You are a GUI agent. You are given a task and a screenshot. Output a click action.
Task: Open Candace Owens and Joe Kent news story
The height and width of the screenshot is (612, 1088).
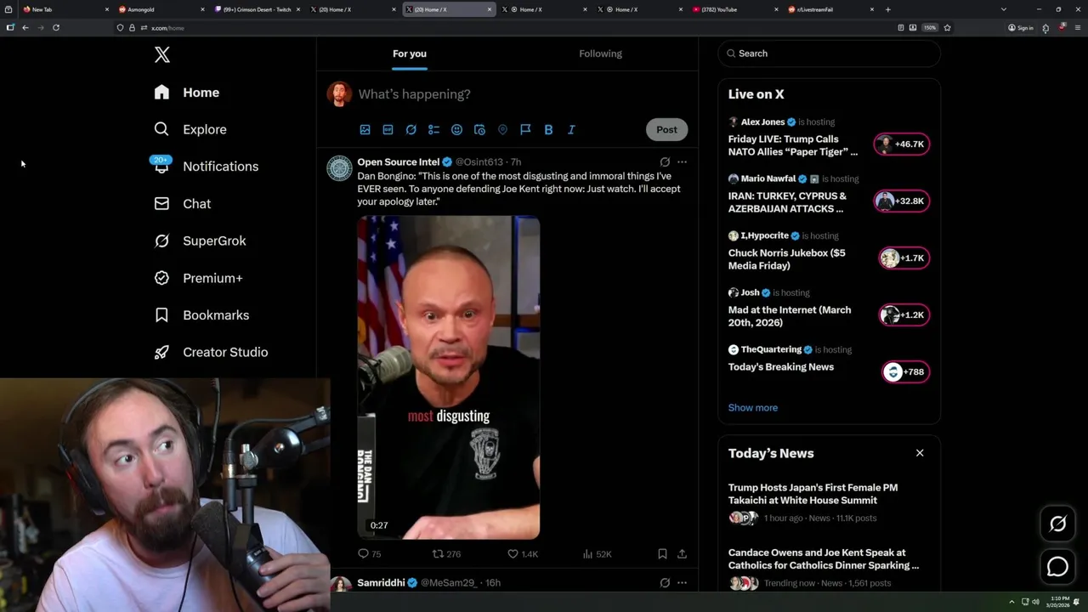[x=823, y=558]
